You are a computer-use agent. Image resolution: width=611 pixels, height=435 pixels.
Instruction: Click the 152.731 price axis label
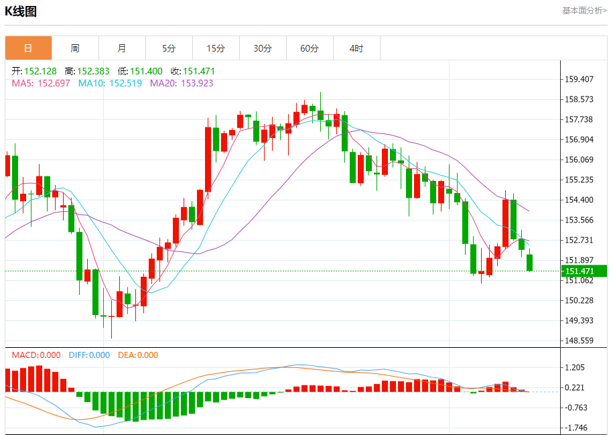[x=579, y=240]
